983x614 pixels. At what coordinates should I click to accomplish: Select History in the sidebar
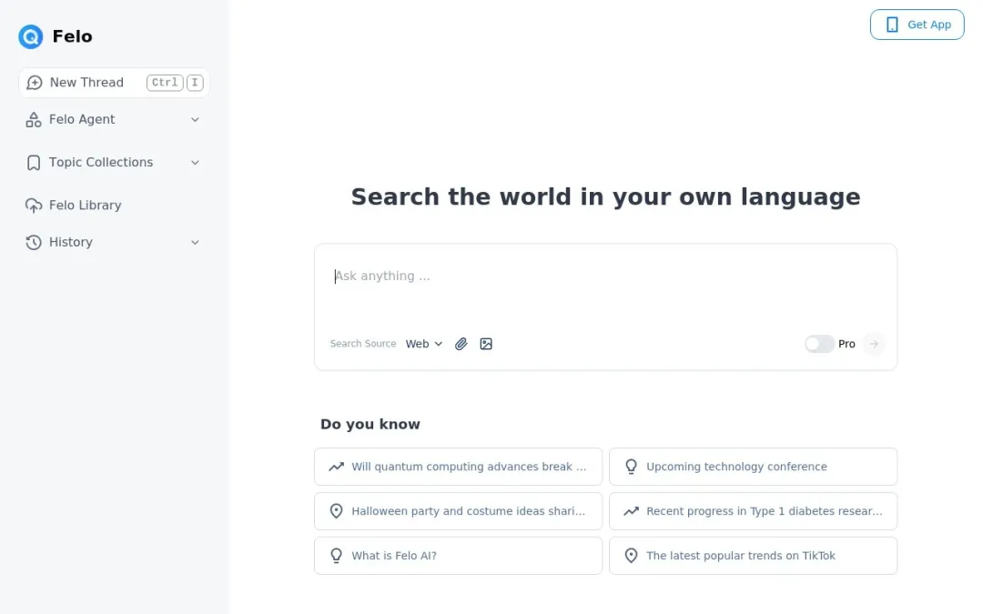pyautogui.click(x=114, y=243)
